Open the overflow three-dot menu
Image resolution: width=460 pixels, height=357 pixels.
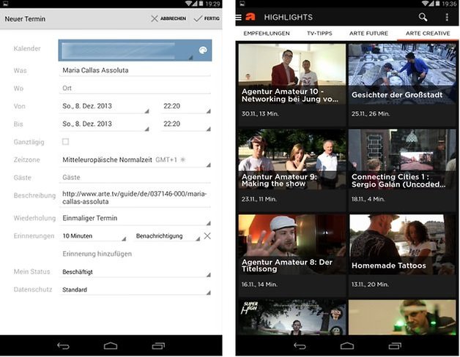coord(447,18)
